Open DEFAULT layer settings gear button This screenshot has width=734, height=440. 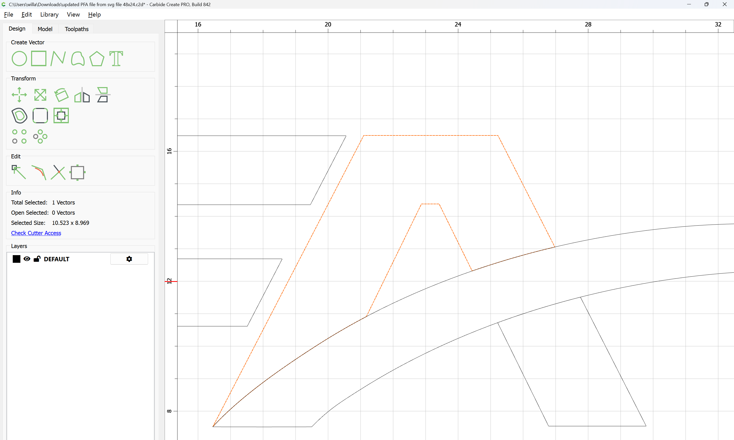pos(129,259)
